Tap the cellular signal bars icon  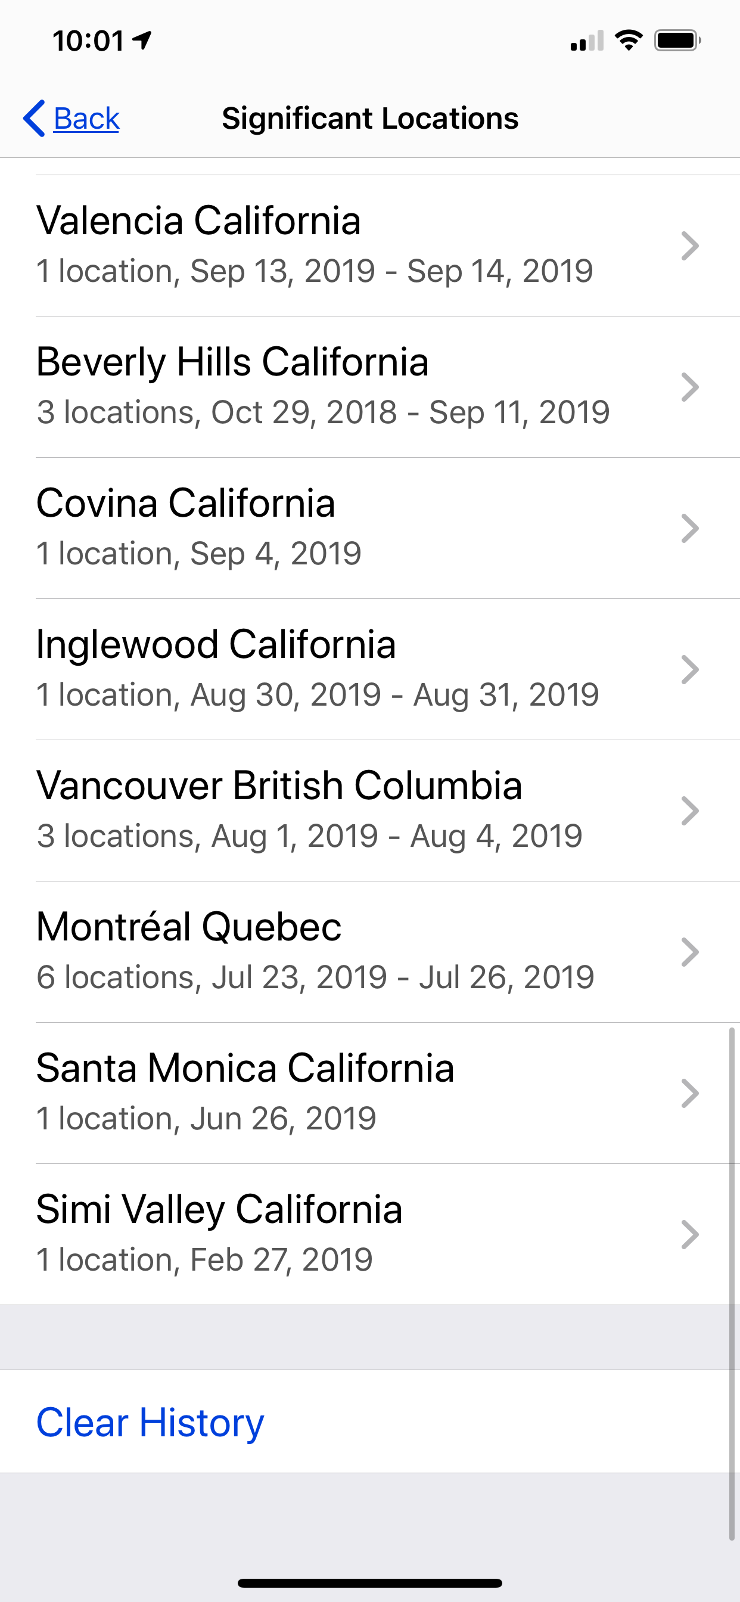[x=586, y=41]
